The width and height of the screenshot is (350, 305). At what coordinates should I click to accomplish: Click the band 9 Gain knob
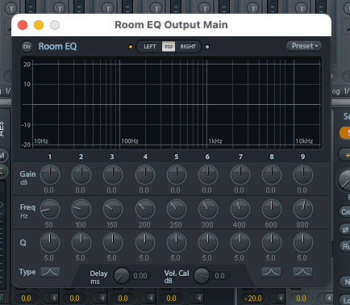click(x=303, y=174)
